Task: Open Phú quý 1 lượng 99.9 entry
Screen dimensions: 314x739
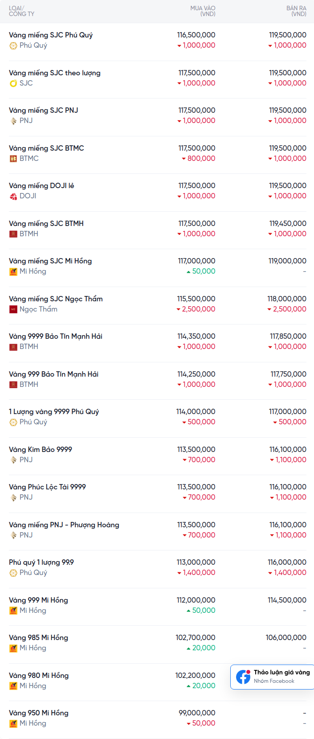Action: [x=41, y=562]
